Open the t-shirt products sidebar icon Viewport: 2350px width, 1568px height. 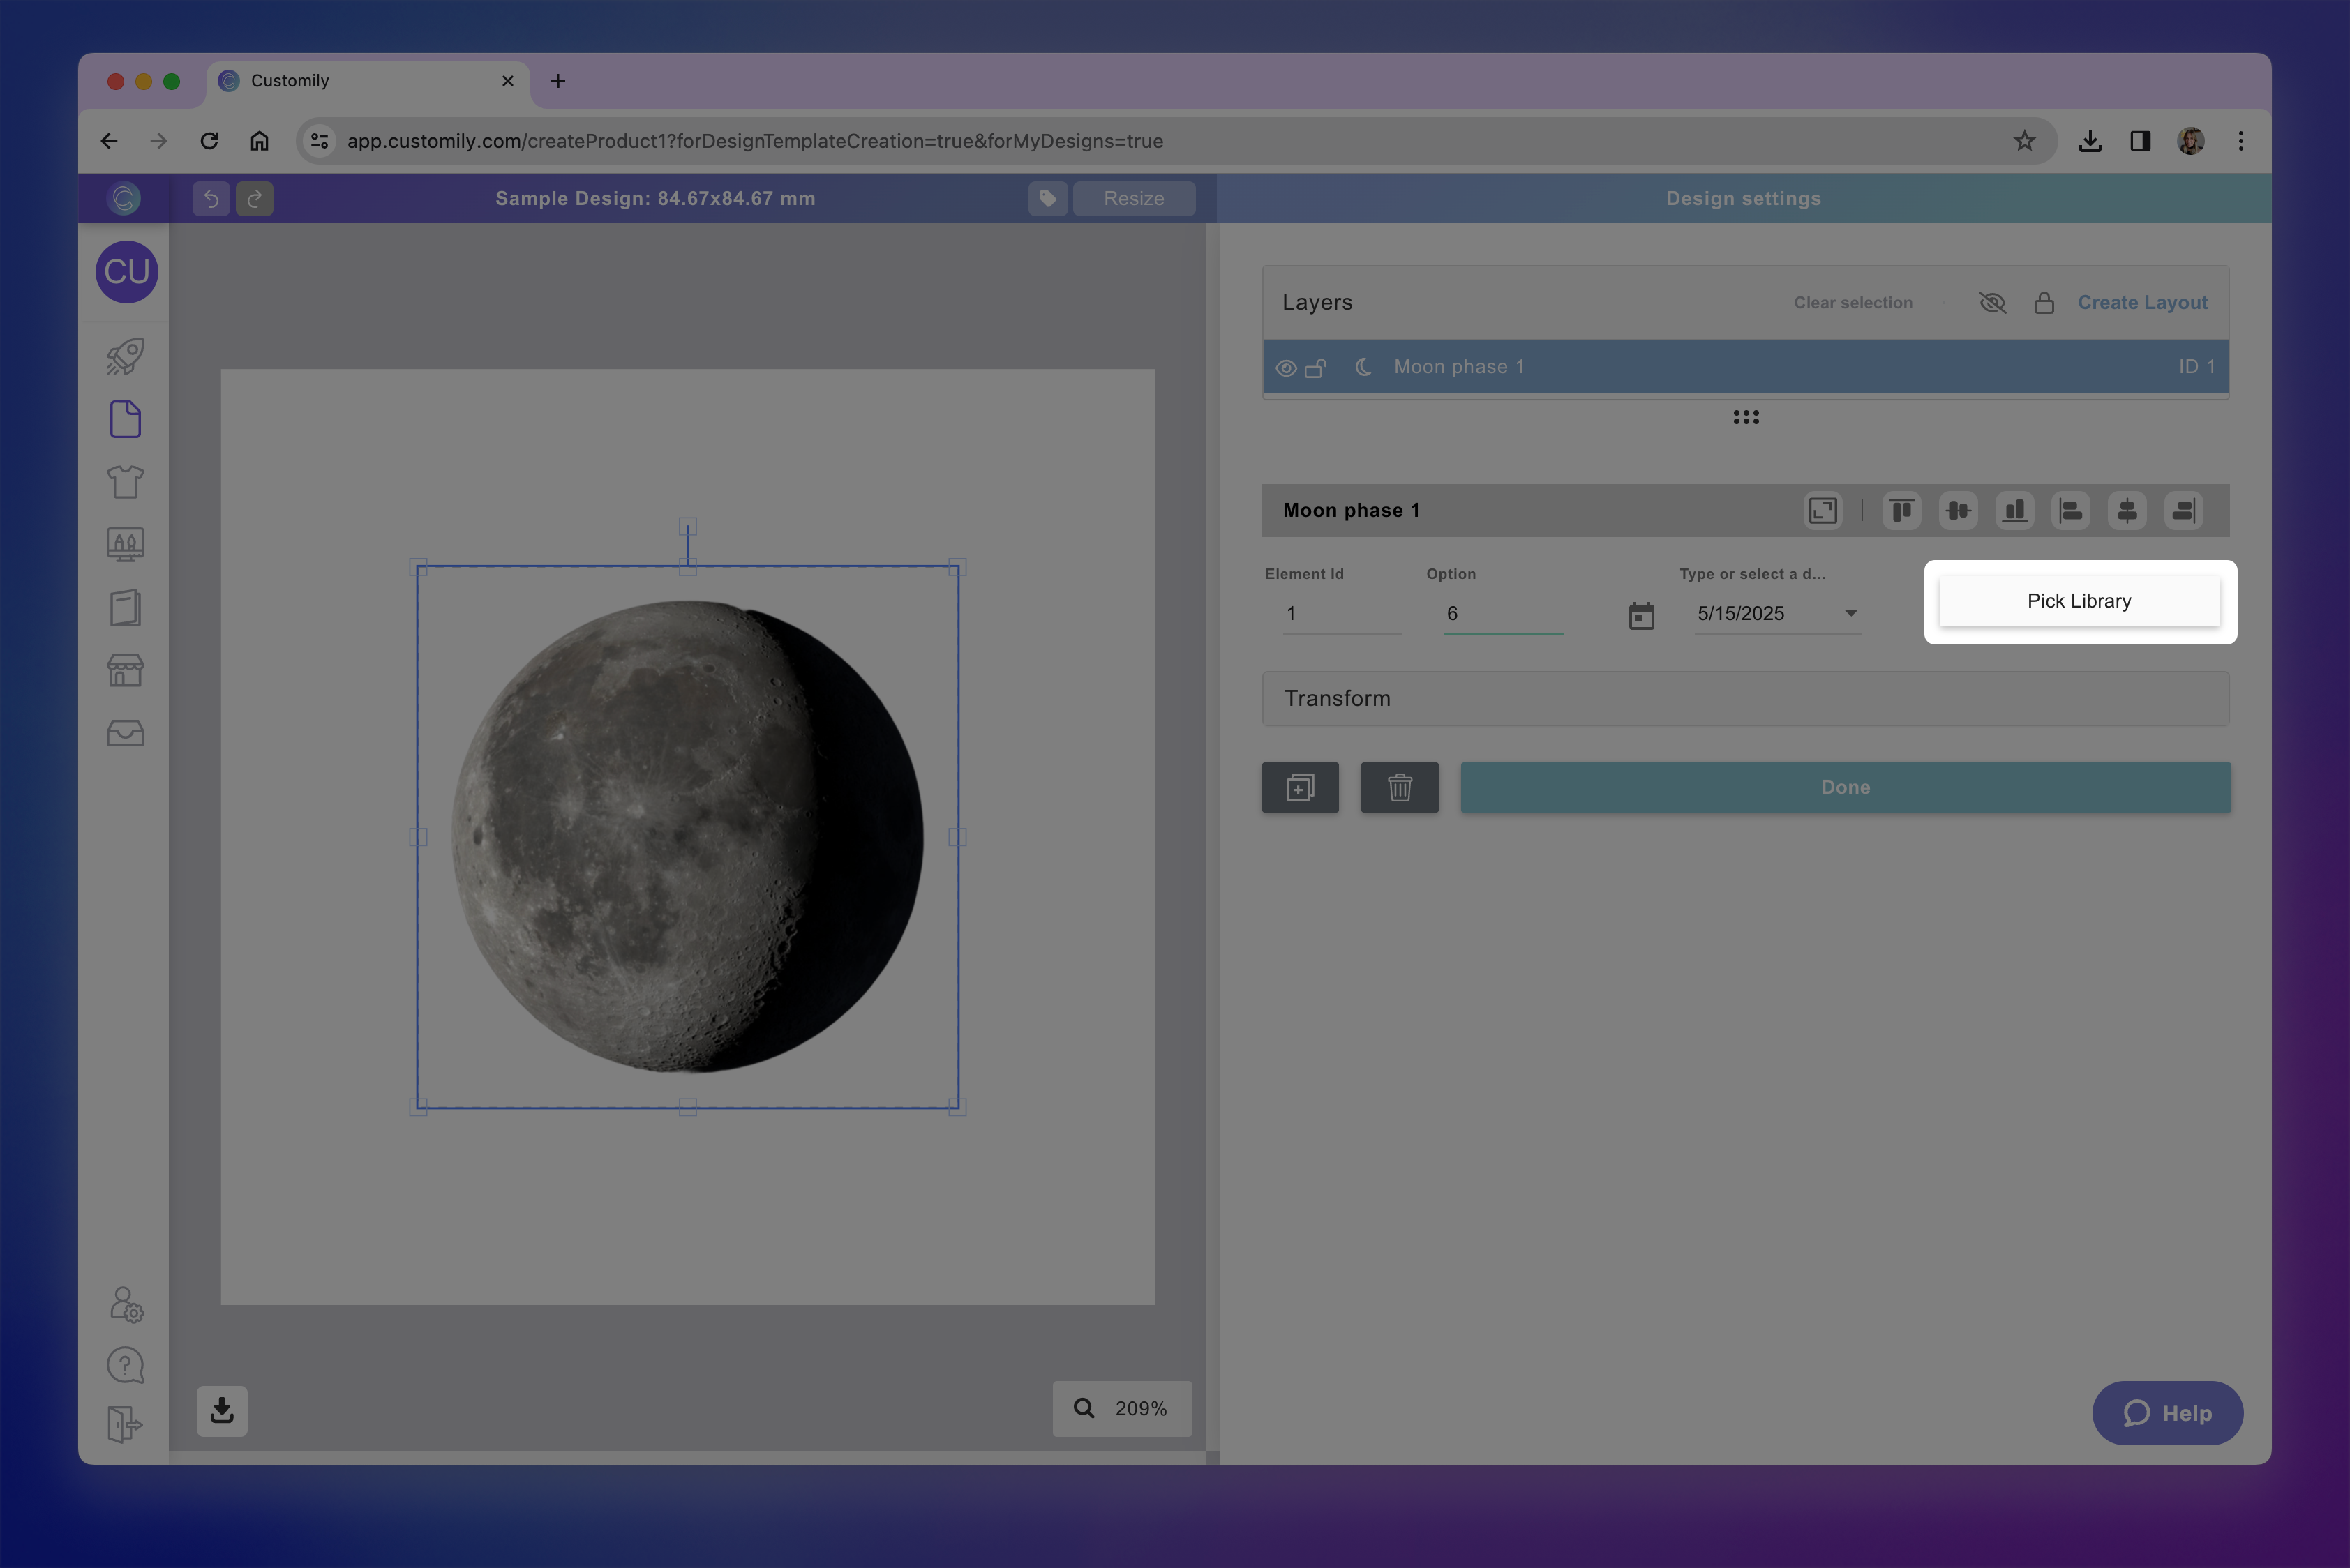click(125, 482)
